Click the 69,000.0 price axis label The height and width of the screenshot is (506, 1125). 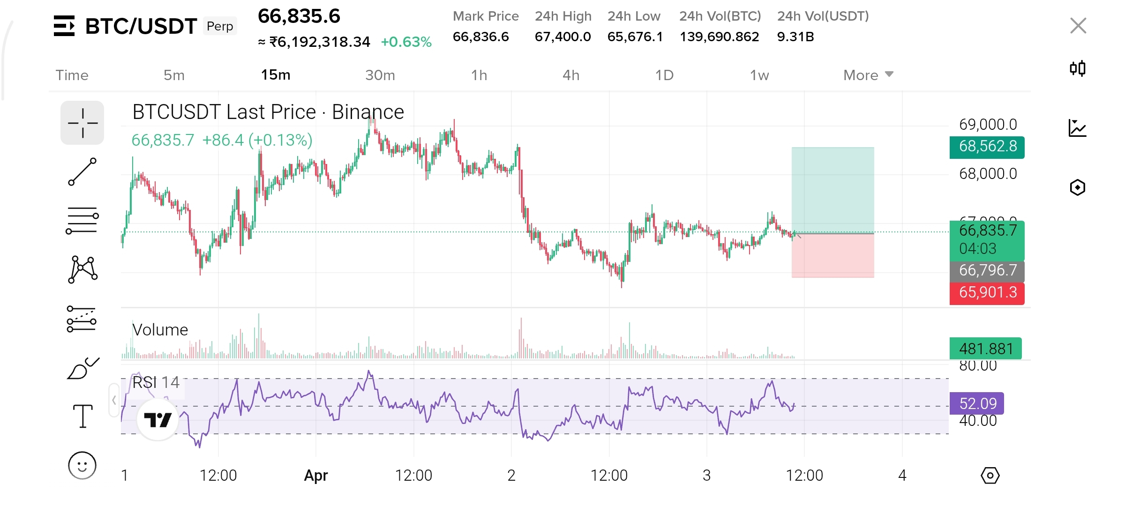pyautogui.click(x=988, y=125)
